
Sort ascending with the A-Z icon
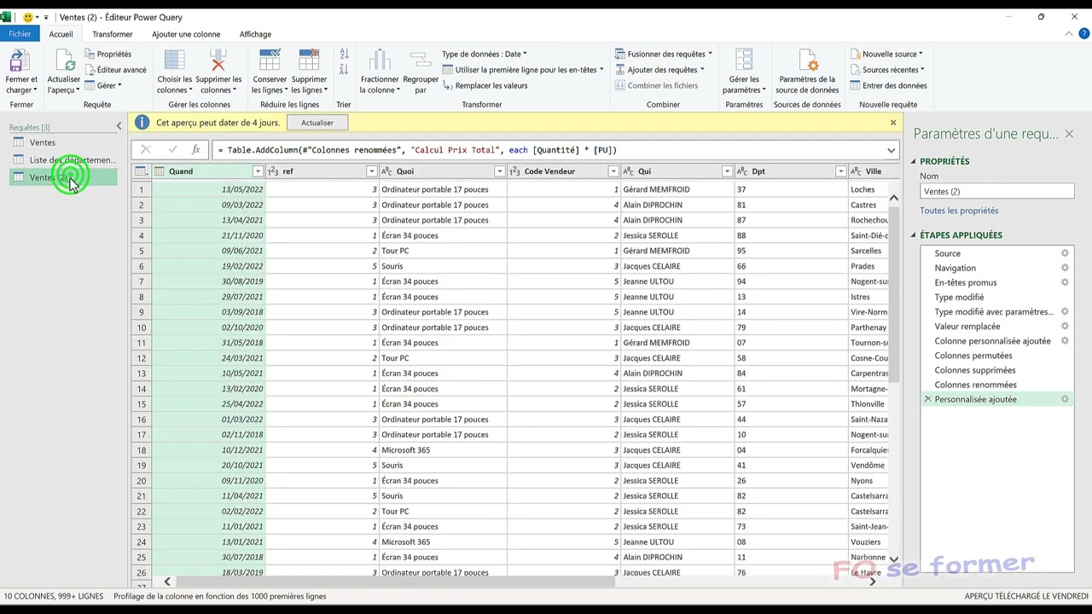coord(344,54)
